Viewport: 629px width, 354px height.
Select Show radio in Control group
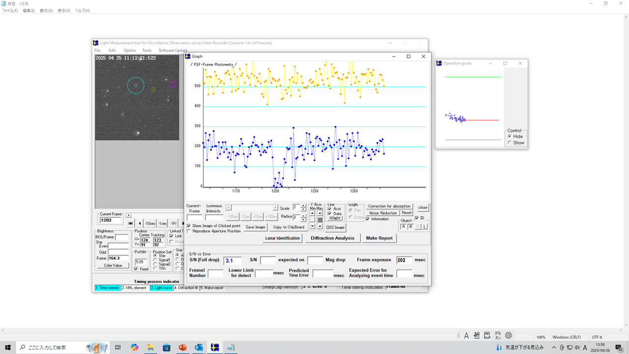coord(510,143)
